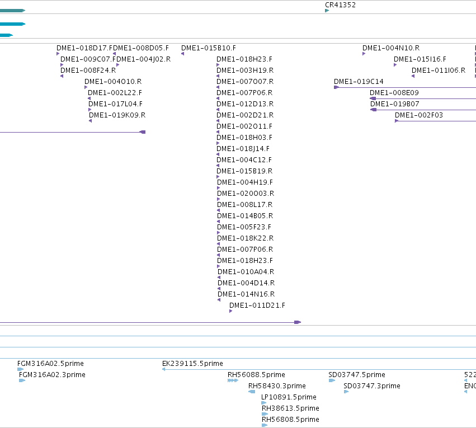
Task: Click the DME1-004C12.F label
Action: click(244, 160)
